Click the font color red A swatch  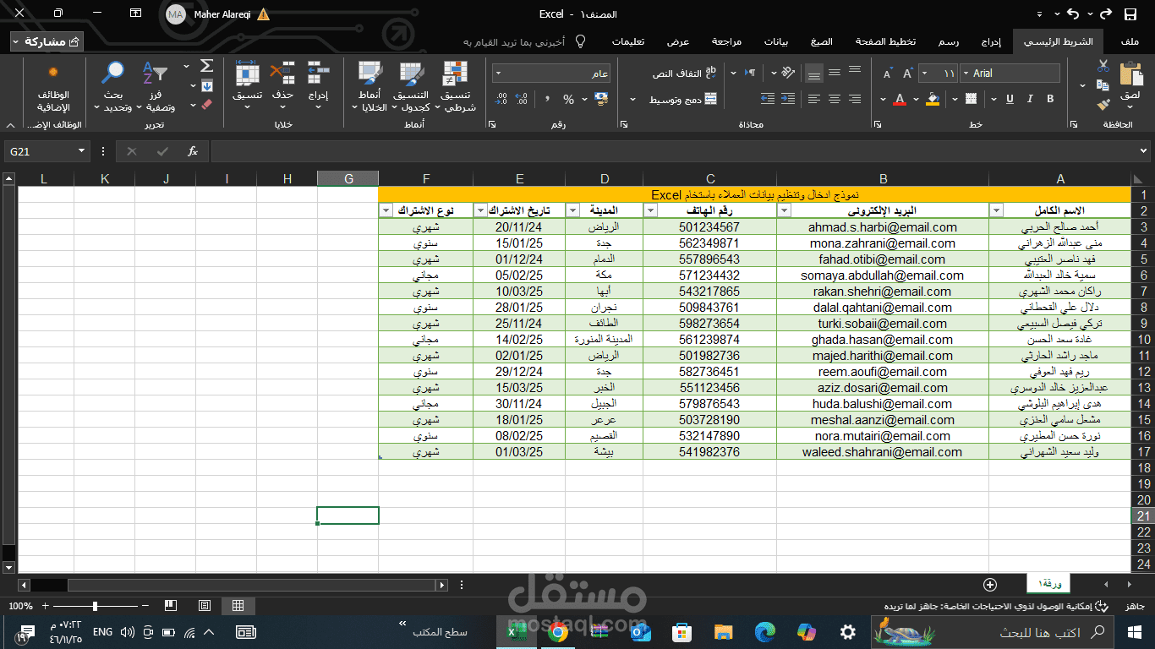coord(899,100)
